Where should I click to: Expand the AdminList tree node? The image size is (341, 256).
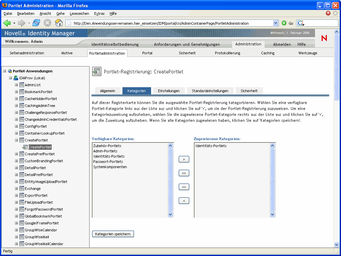coord(16,85)
